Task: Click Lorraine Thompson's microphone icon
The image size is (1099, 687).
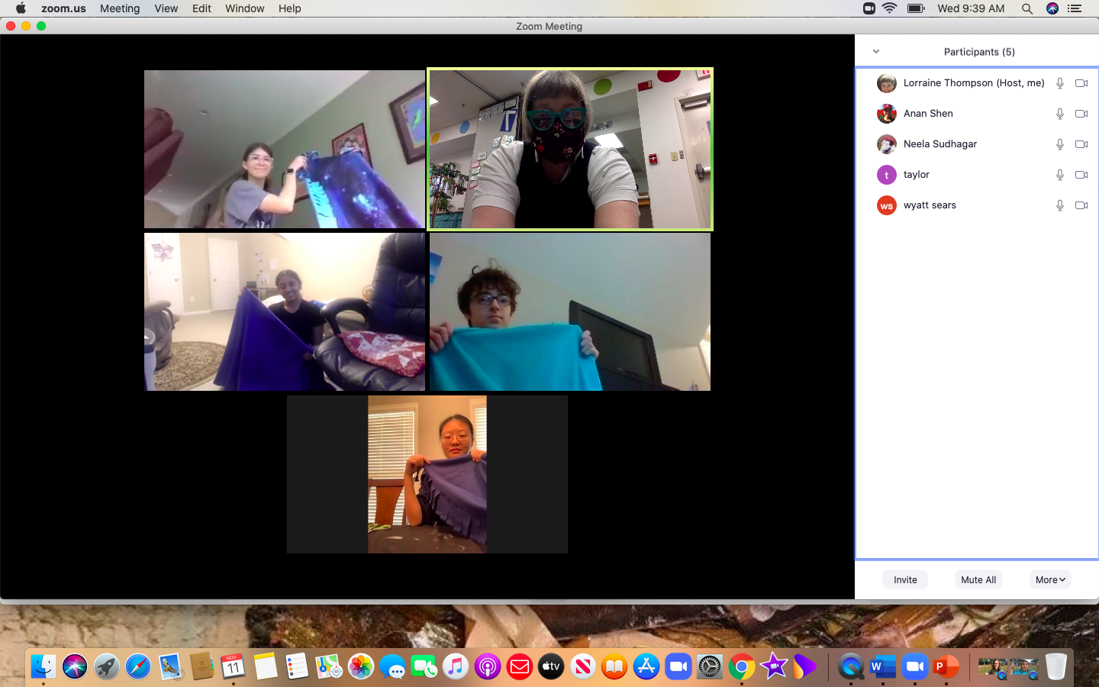Action: 1059,83
